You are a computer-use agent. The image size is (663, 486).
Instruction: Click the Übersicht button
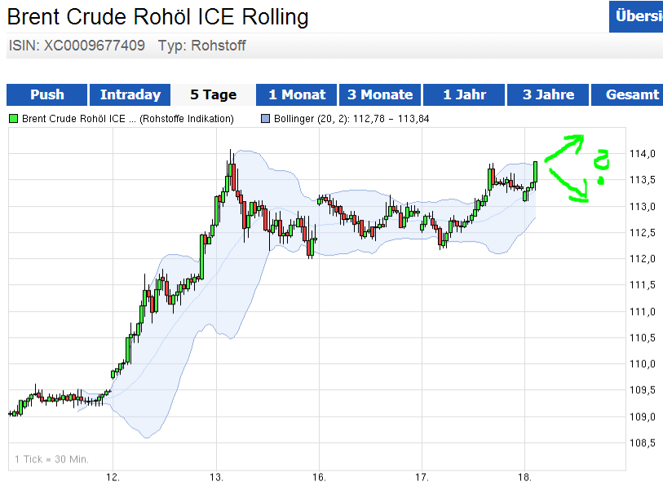[x=637, y=16]
